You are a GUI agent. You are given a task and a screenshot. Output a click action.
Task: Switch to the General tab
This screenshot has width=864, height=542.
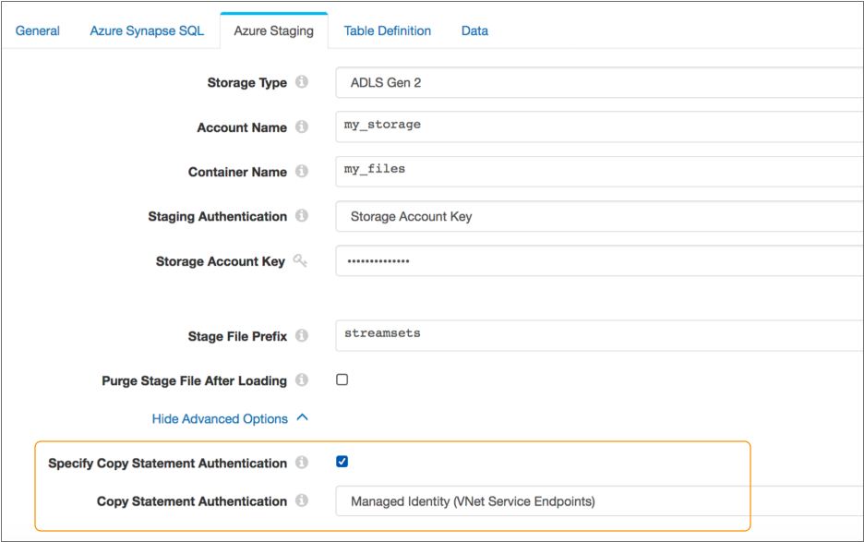38,30
